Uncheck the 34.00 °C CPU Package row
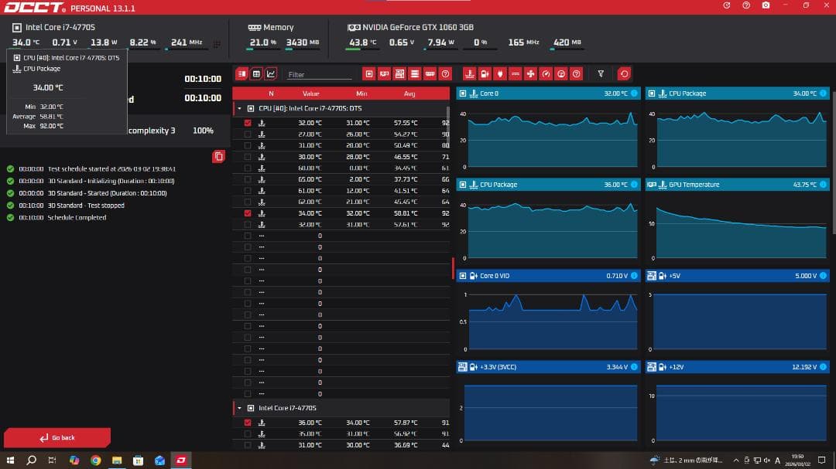The height and width of the screenshot is (469, 836). click(248, 213)
